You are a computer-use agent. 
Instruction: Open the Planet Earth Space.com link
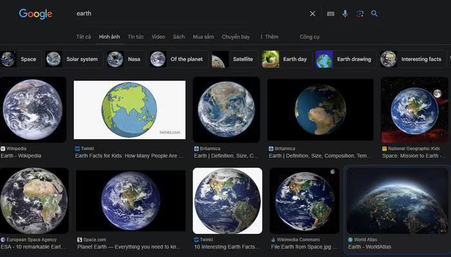(x=129, y=247)
